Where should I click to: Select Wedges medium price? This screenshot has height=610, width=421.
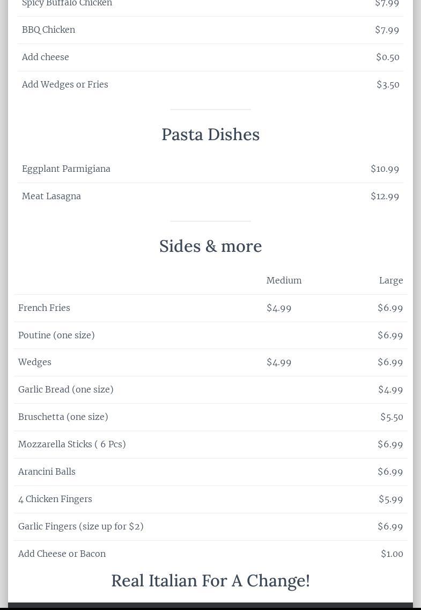tap(279, 362)
